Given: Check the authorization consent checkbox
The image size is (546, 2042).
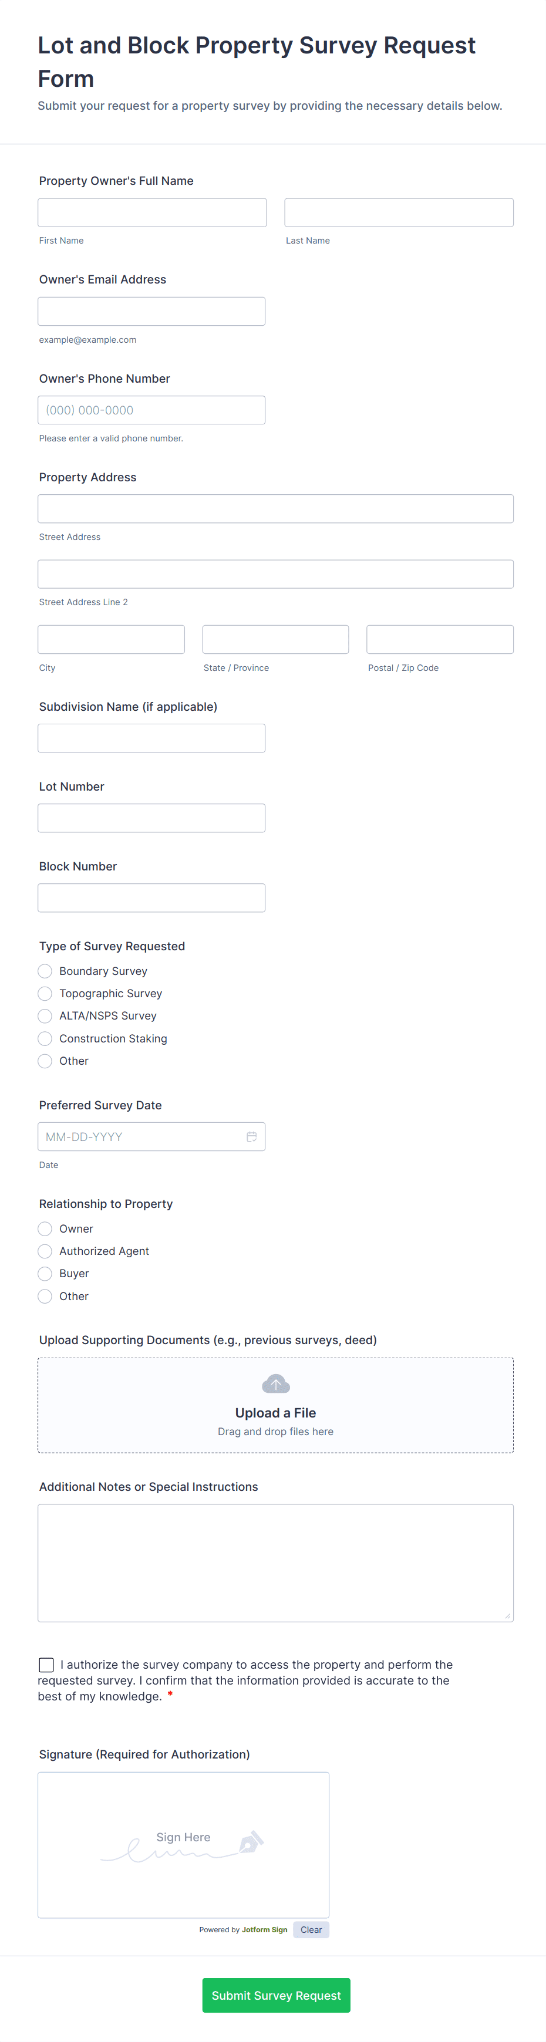Looking at the screenshot, I should pos(47,1665).
